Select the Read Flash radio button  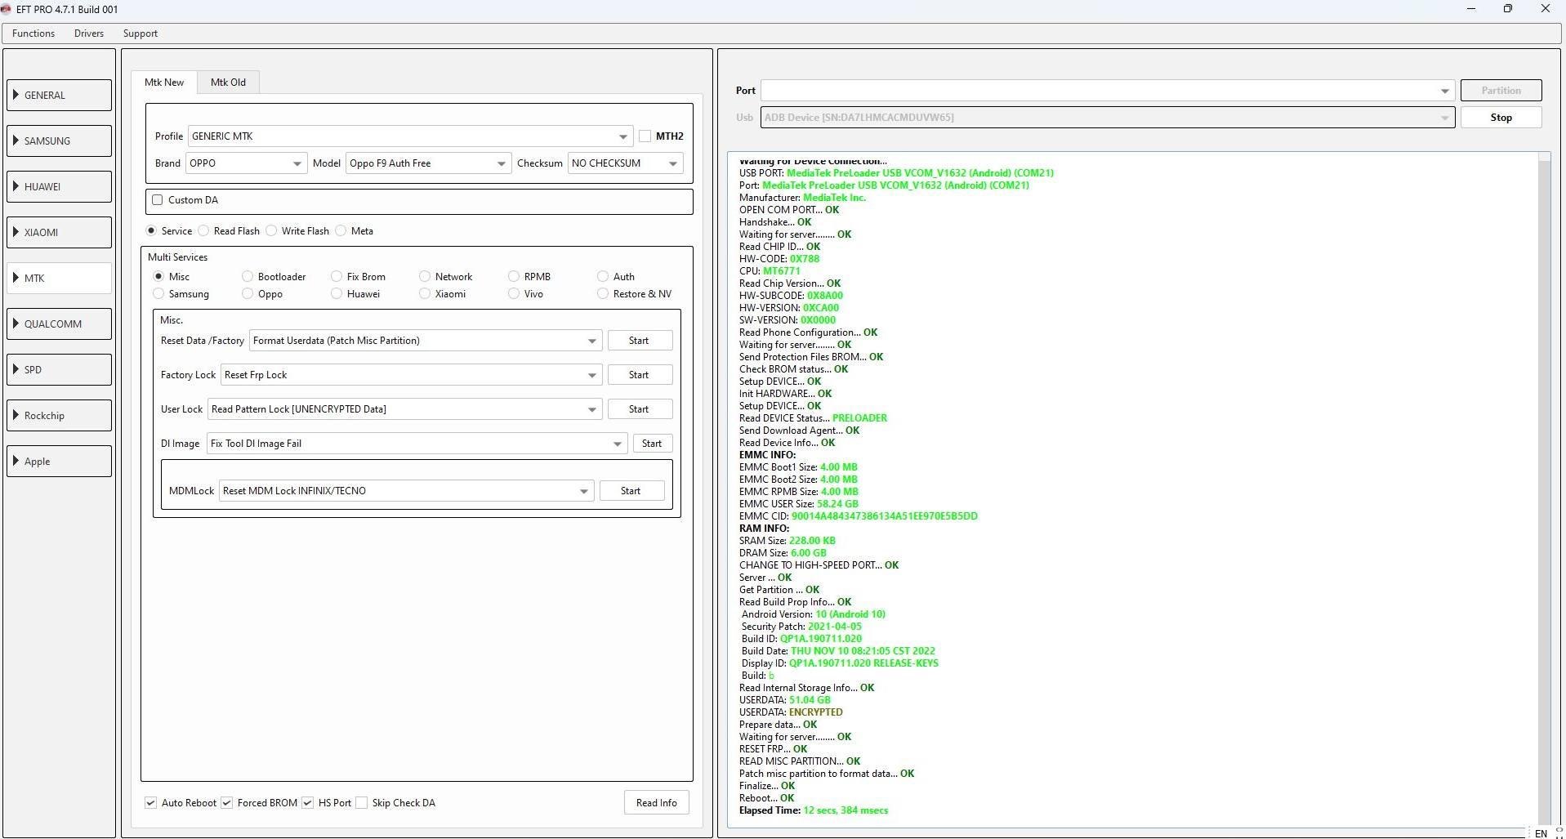click(203, 231)
